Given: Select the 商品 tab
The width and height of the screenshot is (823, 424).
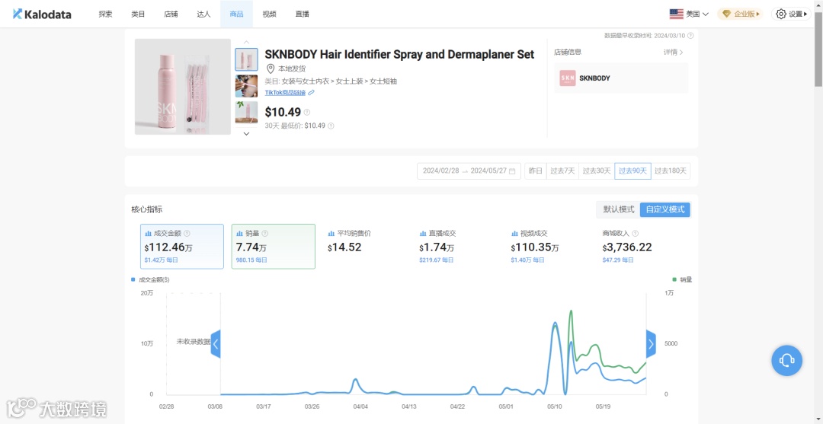Looking at the screenshot, I should coord(236,14).
